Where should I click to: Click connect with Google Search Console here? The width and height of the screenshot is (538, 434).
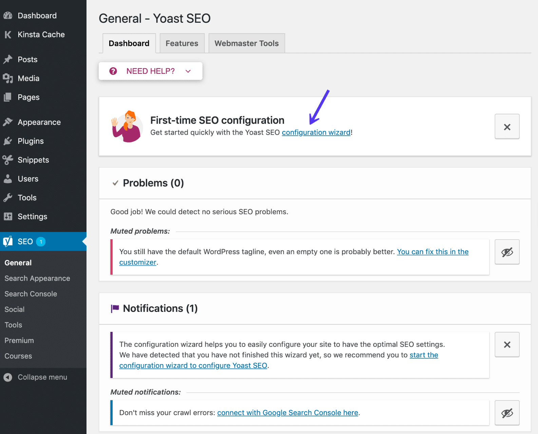coord(287,413)
